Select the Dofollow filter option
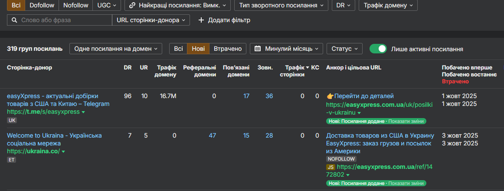The height and width of the screenshot is (191, 504). (x=42, y=6)
